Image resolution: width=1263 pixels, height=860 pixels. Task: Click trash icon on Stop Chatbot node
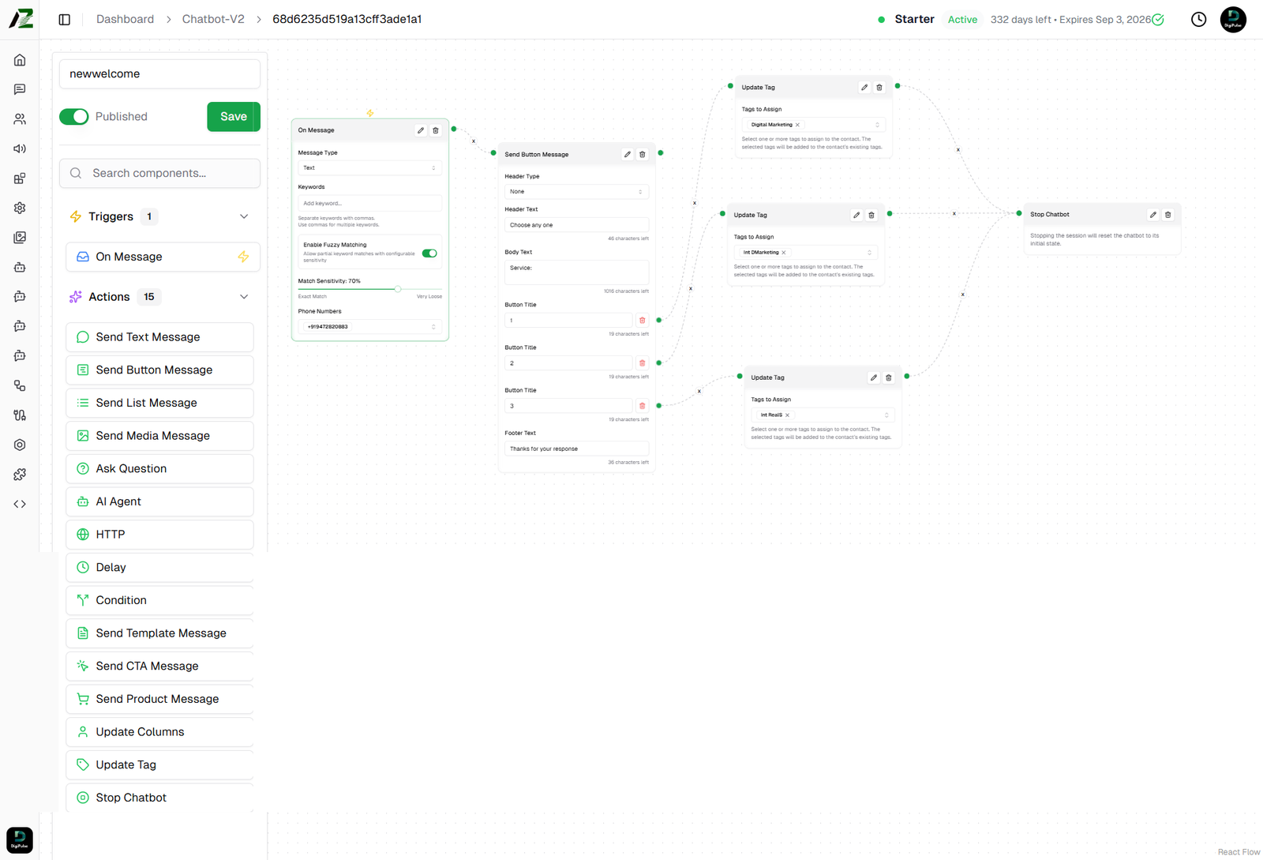coord(1168,215)
